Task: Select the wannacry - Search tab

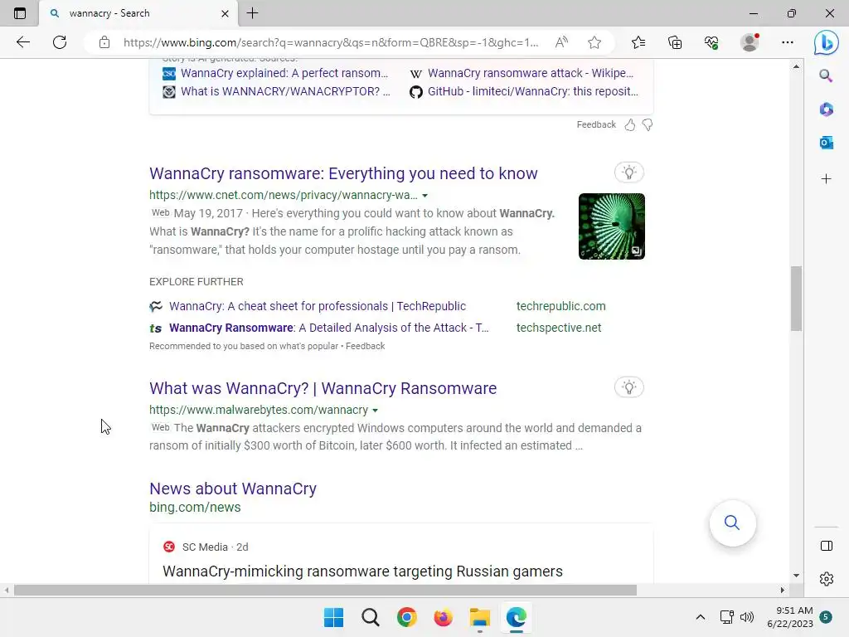Action: tap(138, 13)
